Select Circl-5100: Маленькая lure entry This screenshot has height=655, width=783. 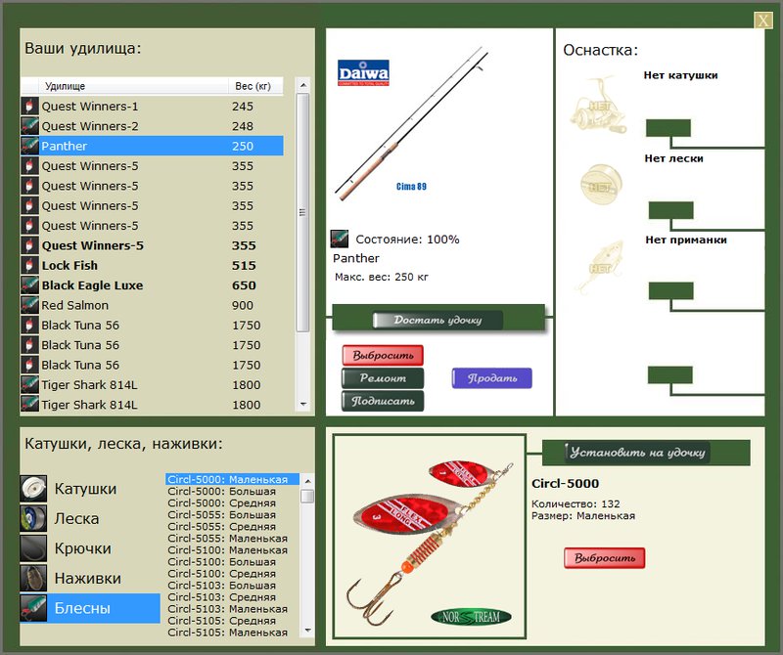(232, 550)
